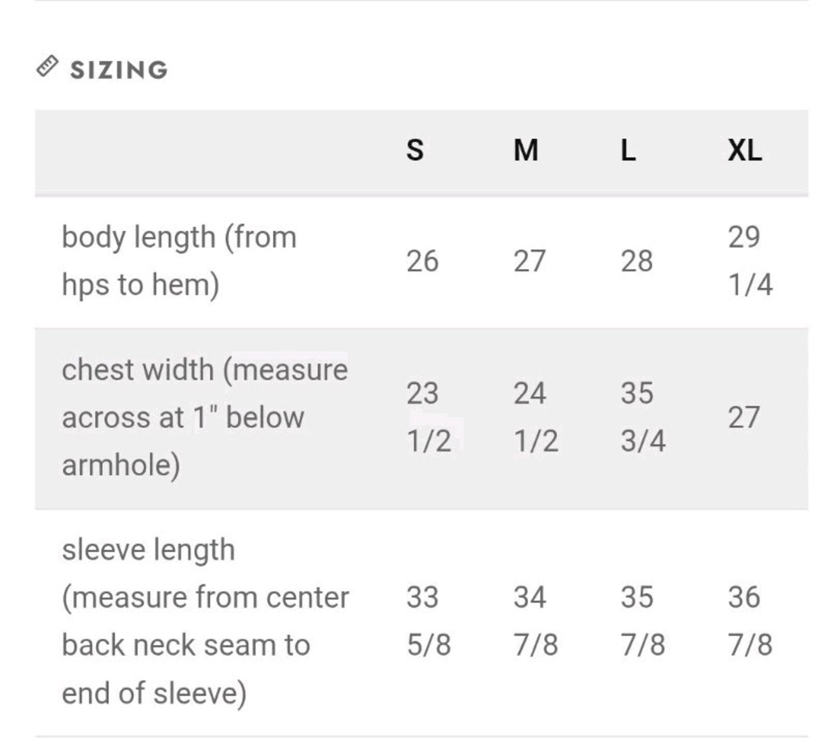The image size is (828, 756).
Task: Click chest width 27 for XL
Action: click(x=744, y=417)
